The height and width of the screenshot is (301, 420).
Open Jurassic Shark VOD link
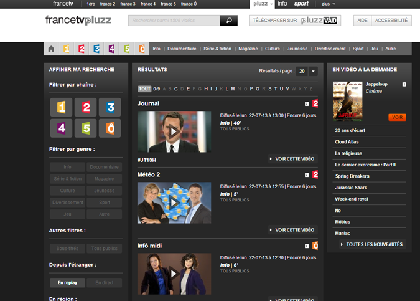[351, 188]
